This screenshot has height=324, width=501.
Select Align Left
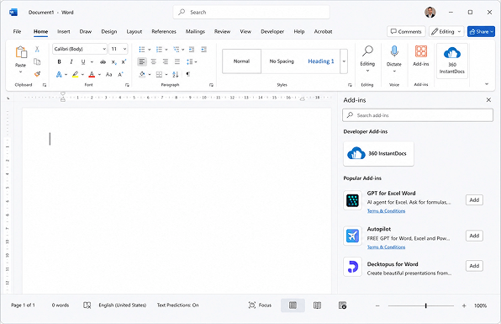click(142, 61)
